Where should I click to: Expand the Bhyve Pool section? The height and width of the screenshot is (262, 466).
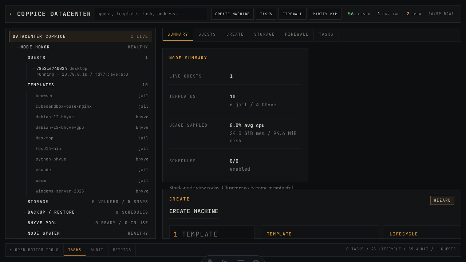click(88, 223)
